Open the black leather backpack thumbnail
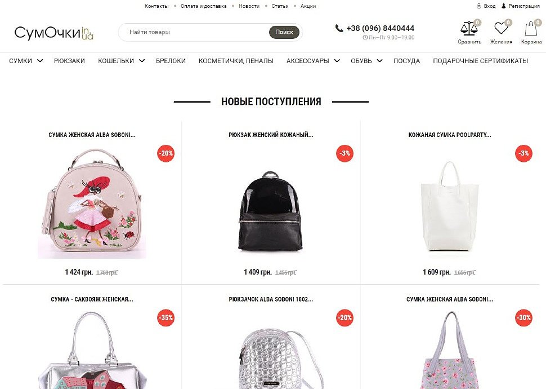This screenshot has height=389, width=546. point(270,211)
